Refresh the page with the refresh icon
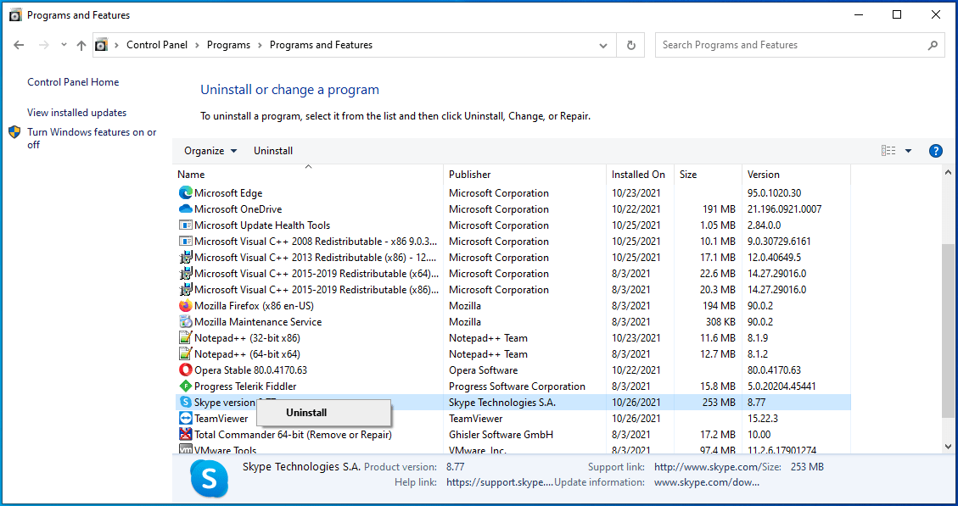 (630, 44)
